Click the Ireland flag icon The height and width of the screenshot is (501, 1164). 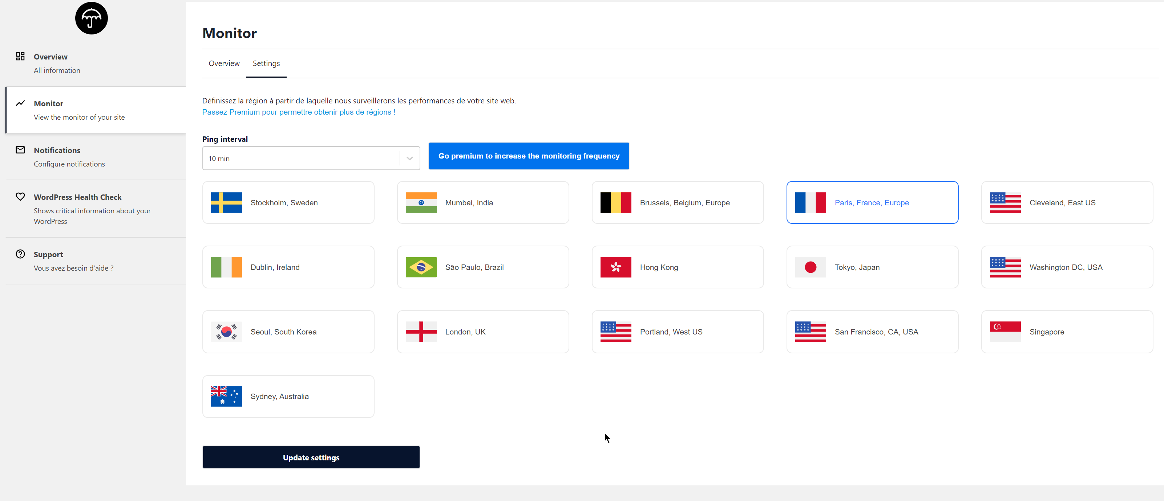226,267
